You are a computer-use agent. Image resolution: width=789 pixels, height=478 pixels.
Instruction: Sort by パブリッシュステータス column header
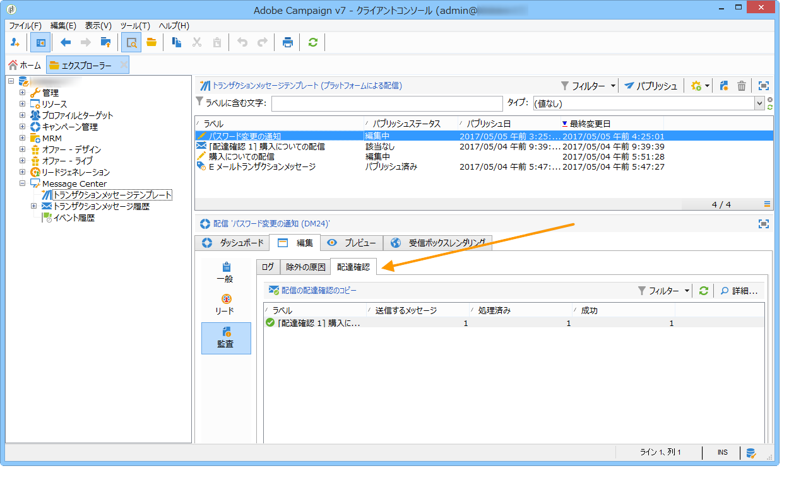411,124
